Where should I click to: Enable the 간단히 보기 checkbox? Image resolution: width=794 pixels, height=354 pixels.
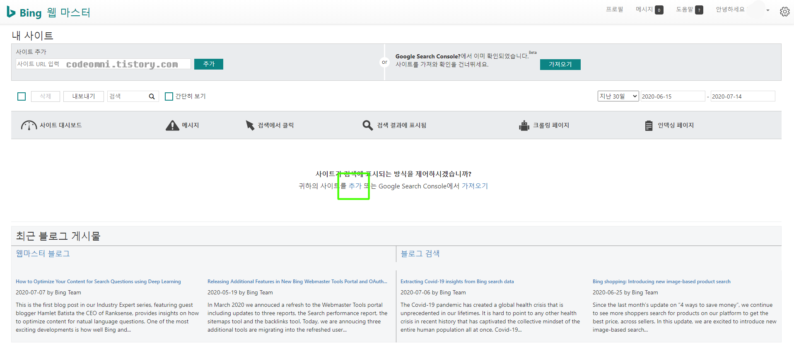(x=169, y=96)
